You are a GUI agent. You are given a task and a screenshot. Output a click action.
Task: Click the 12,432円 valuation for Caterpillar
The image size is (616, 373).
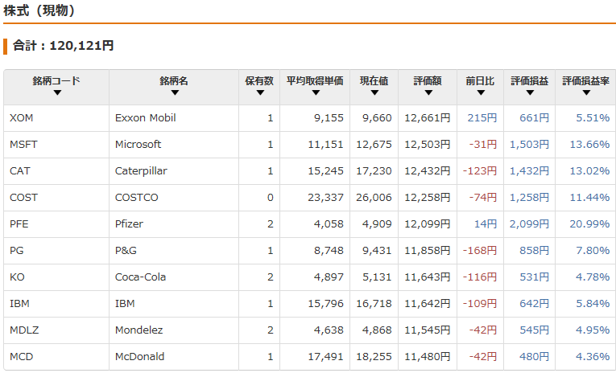pos(428,171)
